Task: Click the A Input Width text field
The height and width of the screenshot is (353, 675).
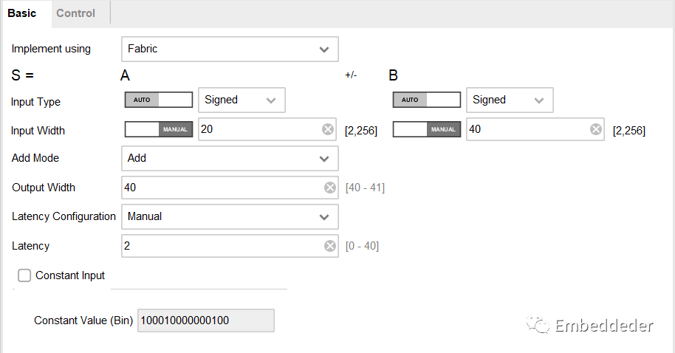Action: click(x=258, y=129)
